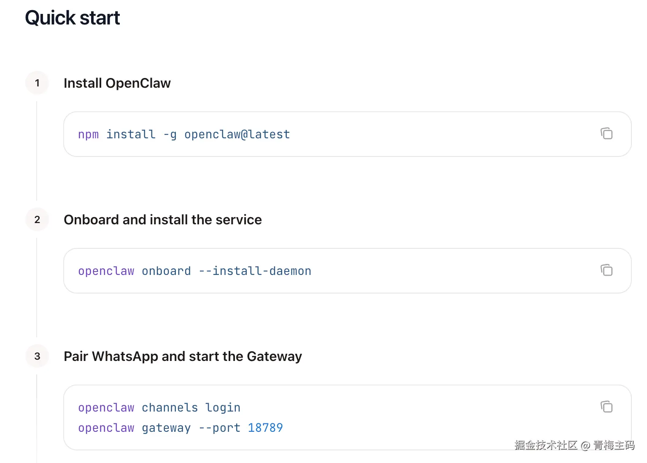This screenshot has height=463, width=647.
Task: Click the npm keyword in first code block
Action: 88,135
